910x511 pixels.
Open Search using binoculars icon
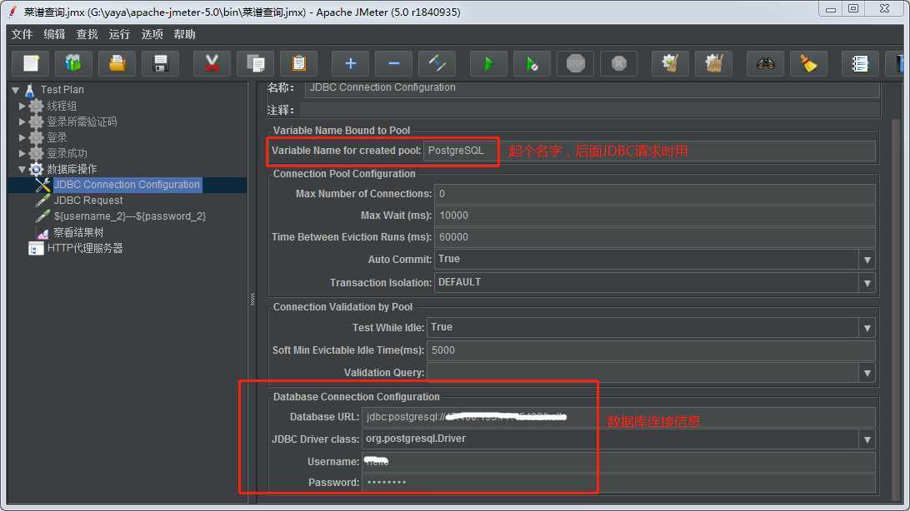[766, 63]
